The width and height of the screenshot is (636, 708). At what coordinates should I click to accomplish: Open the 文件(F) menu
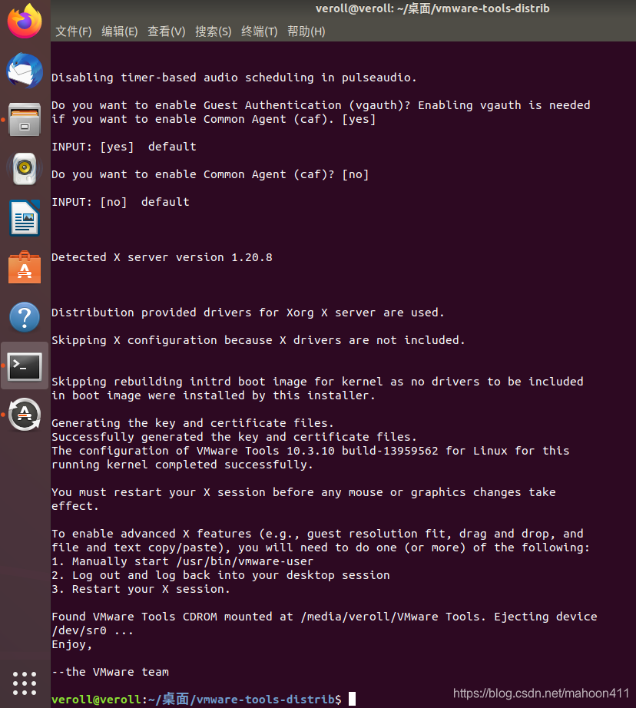coord(73,31)
